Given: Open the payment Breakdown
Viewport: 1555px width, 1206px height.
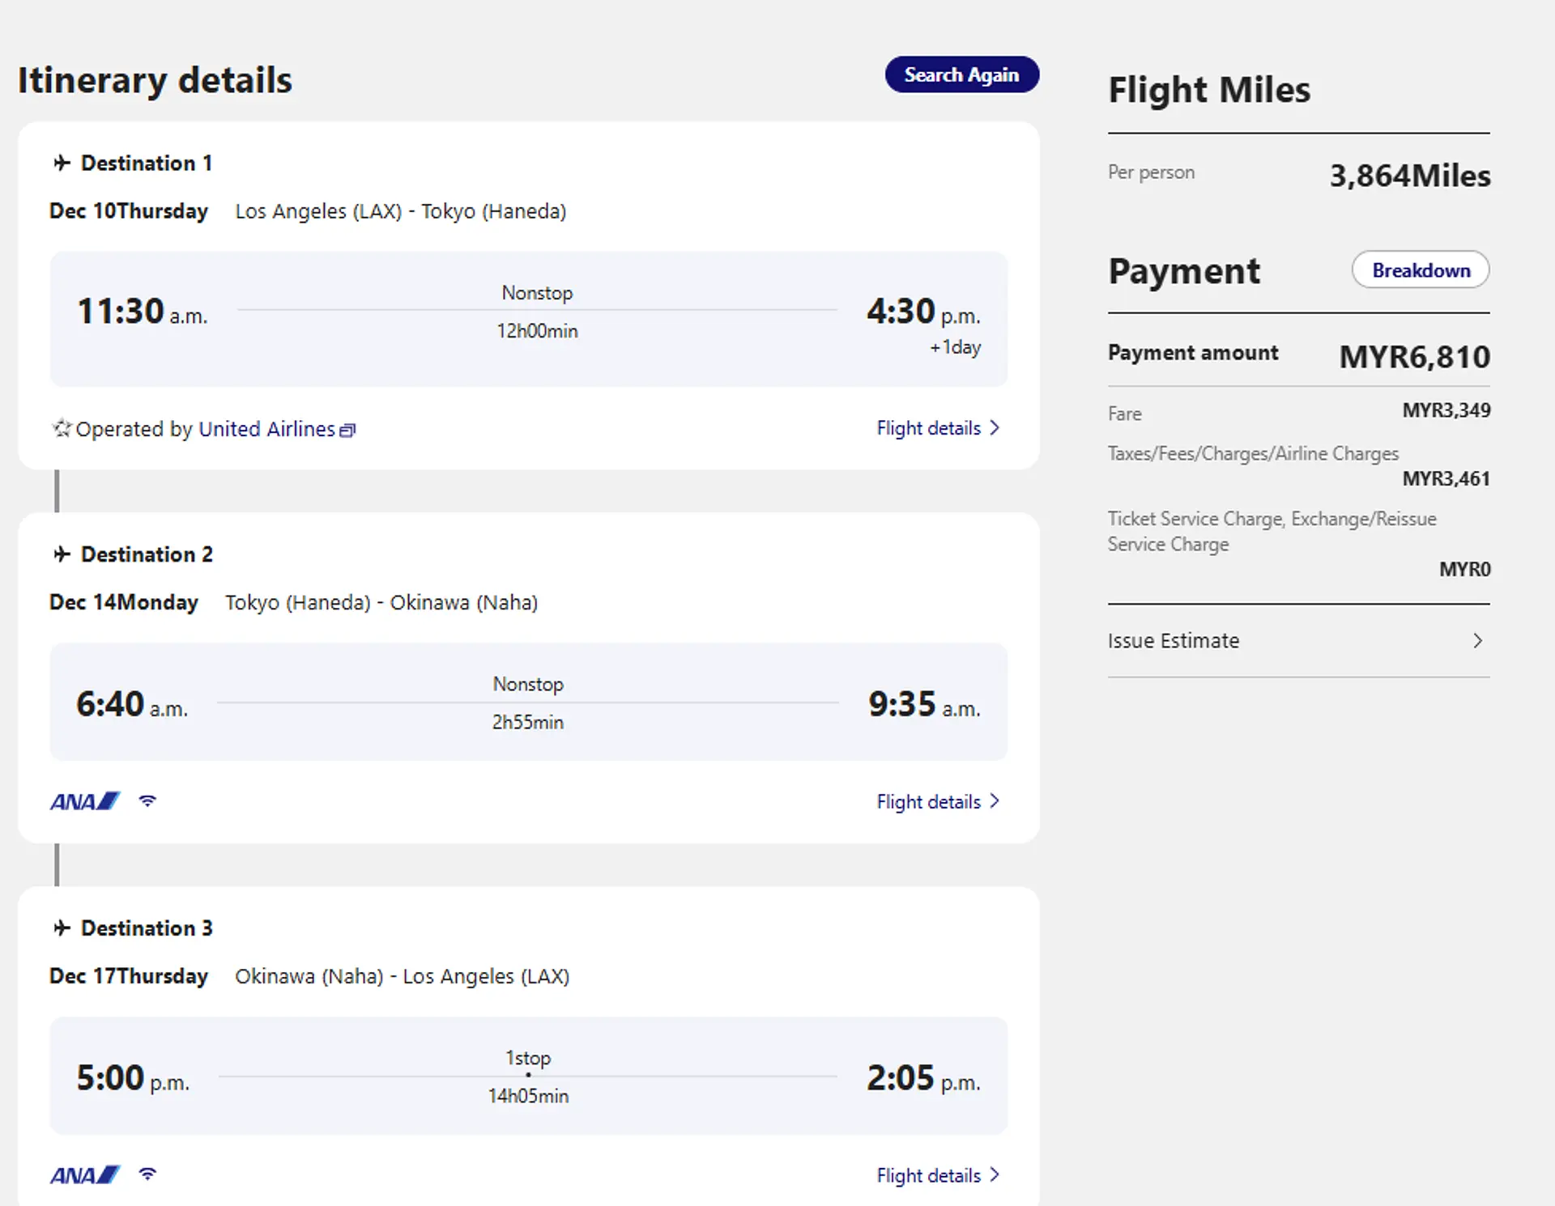Looking at the screenshot, I should coord(1421,270).
